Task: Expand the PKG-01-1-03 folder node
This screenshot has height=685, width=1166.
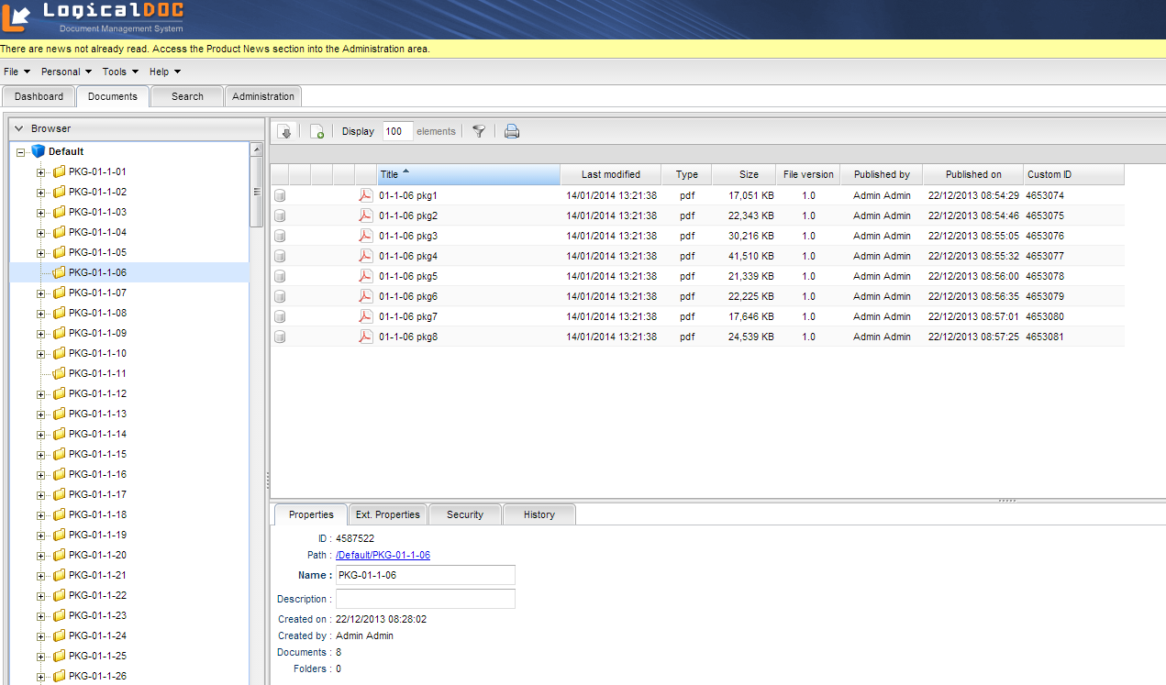Action: click(x=40, y=213)
